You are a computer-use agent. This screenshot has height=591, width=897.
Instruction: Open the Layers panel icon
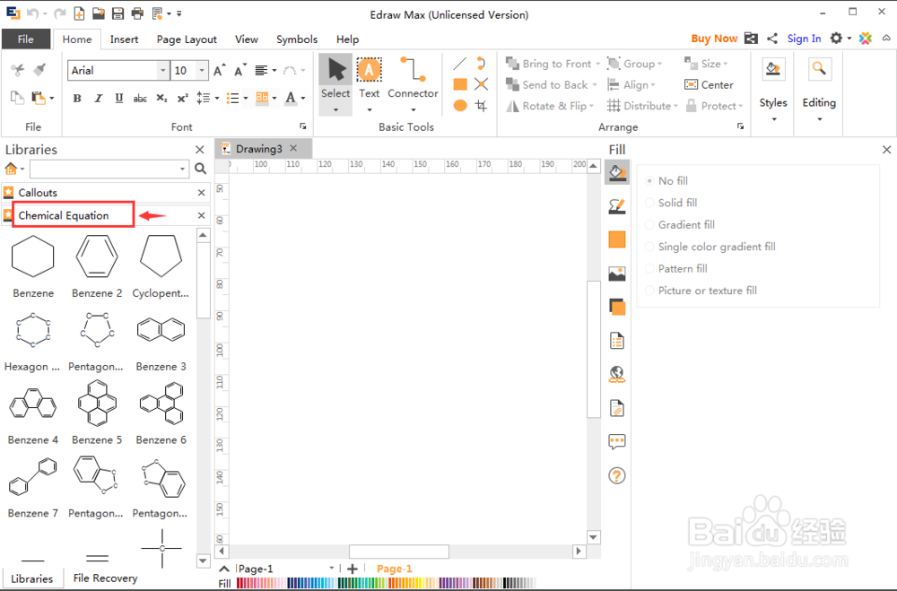click(x=617, y=308)
